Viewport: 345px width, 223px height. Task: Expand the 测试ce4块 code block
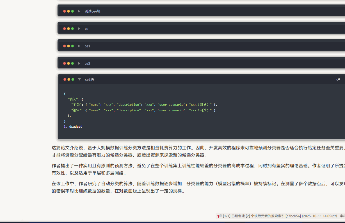tap(79, 11)
